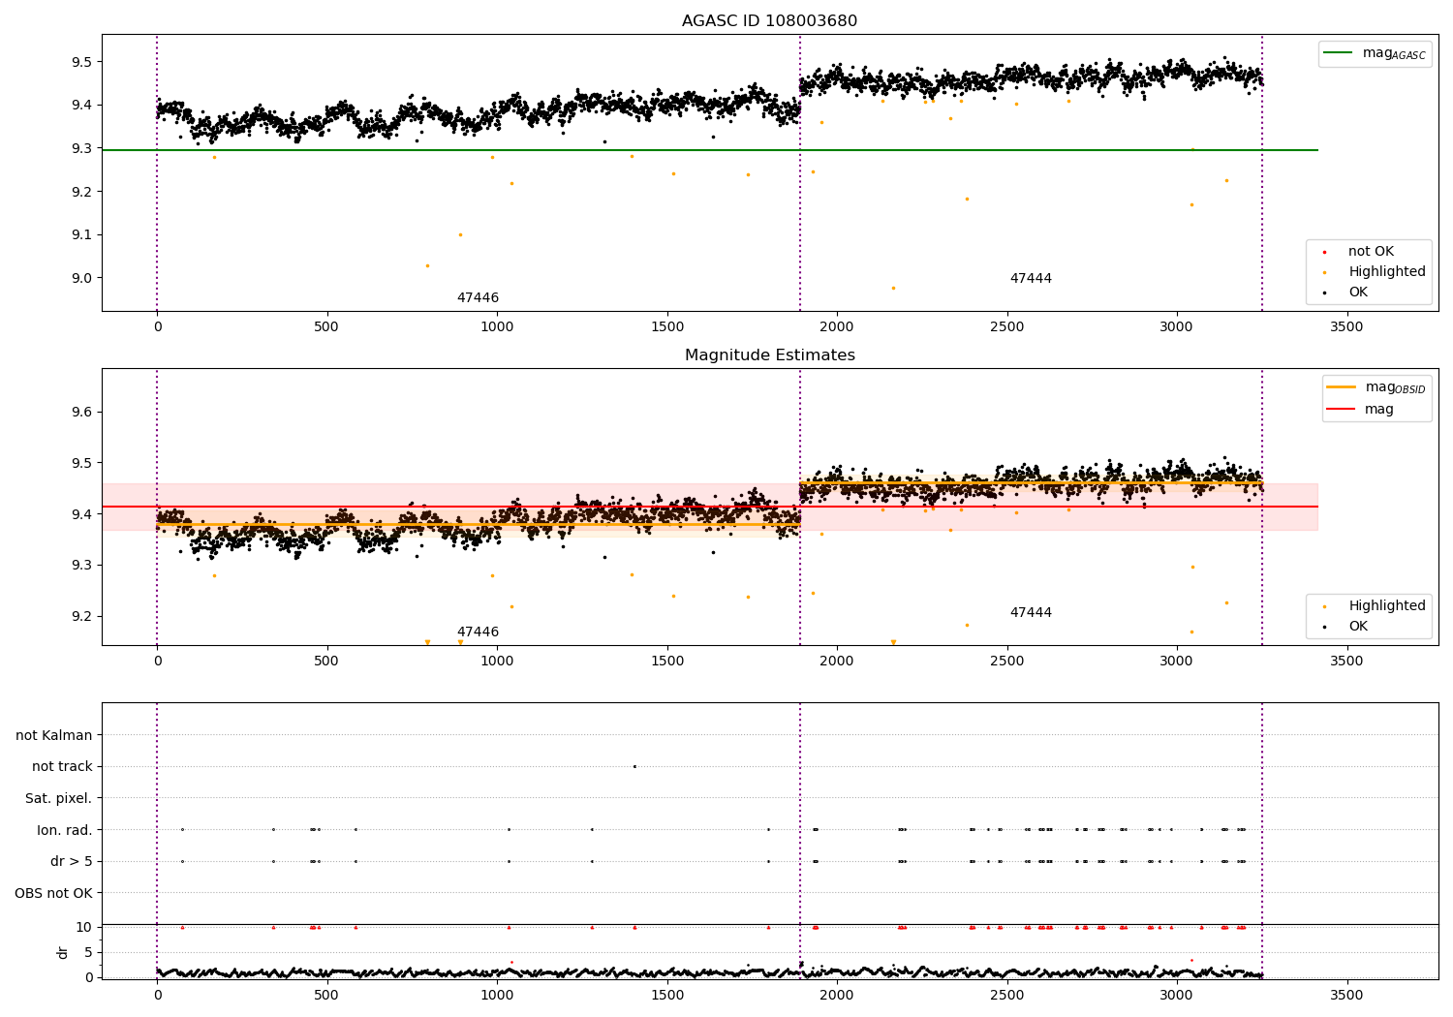Click the 10 tick on dr axis

point(84,927)
